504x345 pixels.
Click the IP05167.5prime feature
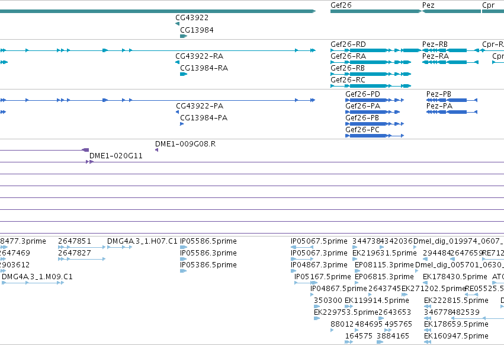point(306,283)
